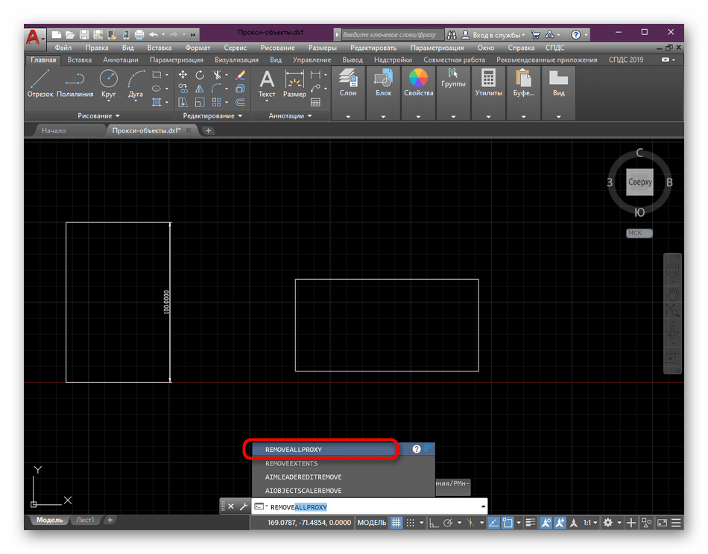
Task: Select the Отрезок (line) drawing tool
Action: click(40, 83)
